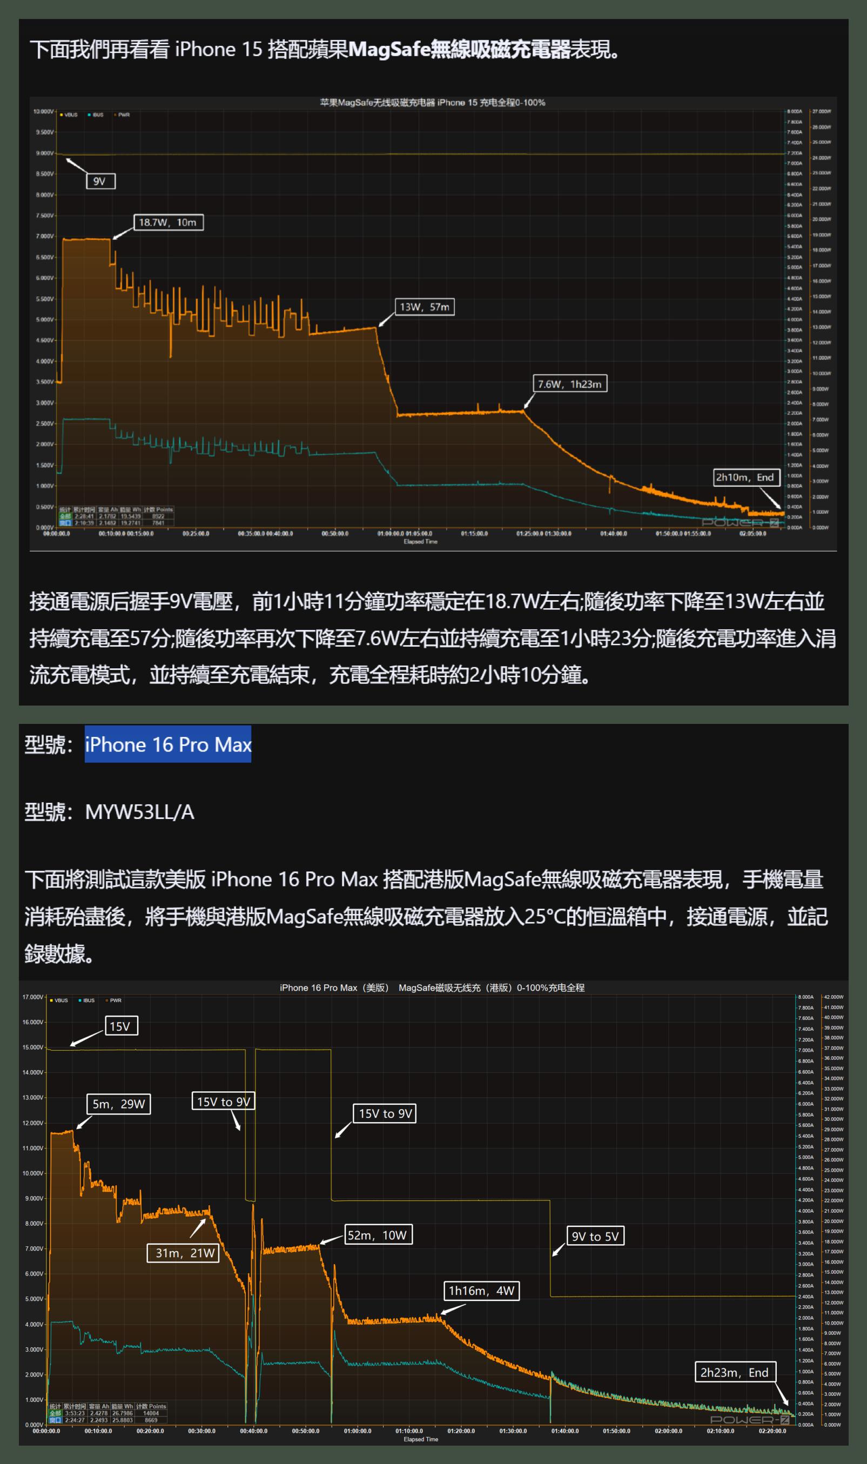Click the VBUS legend in iPhone 16 Pro Max chart
Screen dimensions: 867x1464
(x=59, y=1000)
